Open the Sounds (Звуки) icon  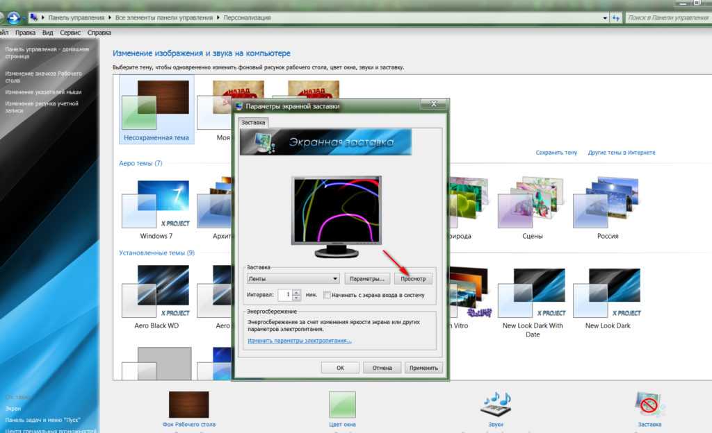pos(496,405)
